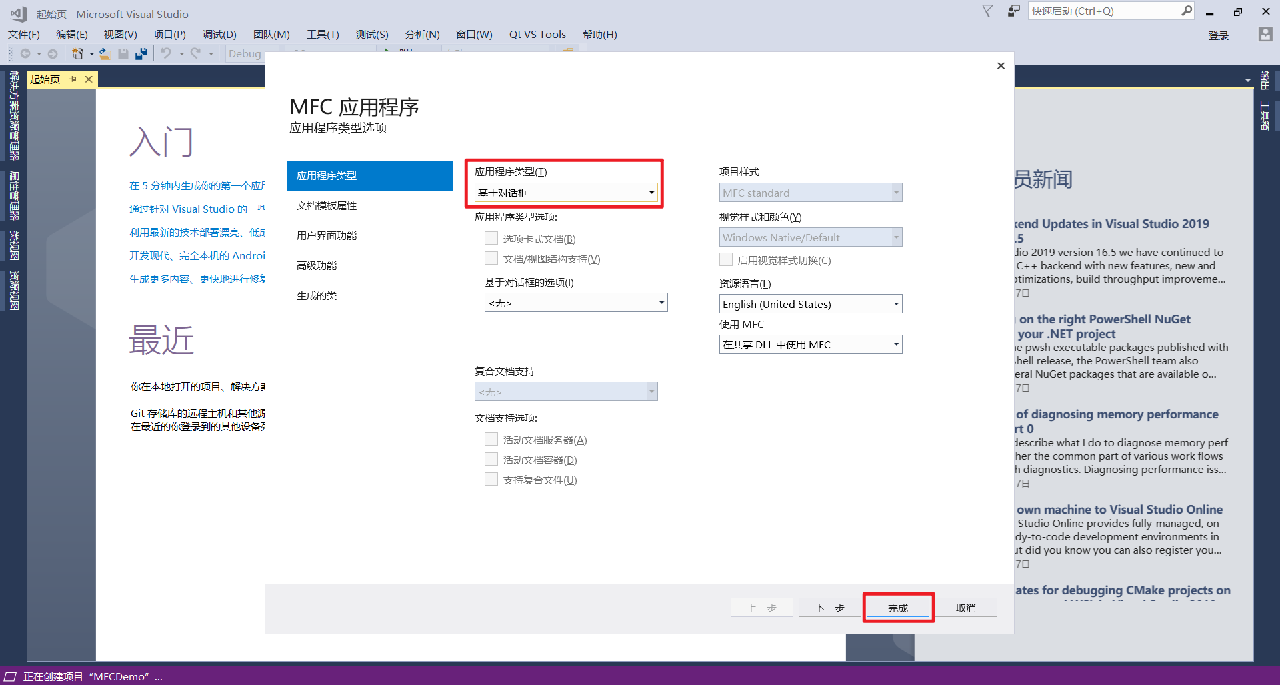
Task: Click the Save All icon in toolbar
Action: (141, 53)
